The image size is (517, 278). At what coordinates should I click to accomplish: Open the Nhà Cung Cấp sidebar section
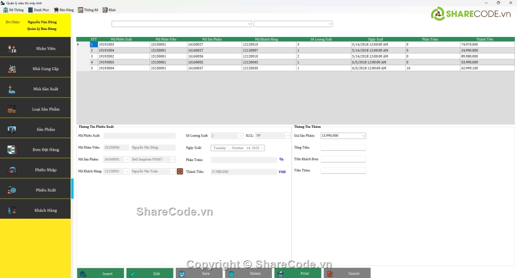pos(35,69)
